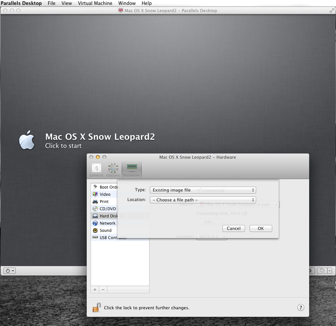Open the power button dropdown in VM window
Screen dimensions: 336x326
9,271
